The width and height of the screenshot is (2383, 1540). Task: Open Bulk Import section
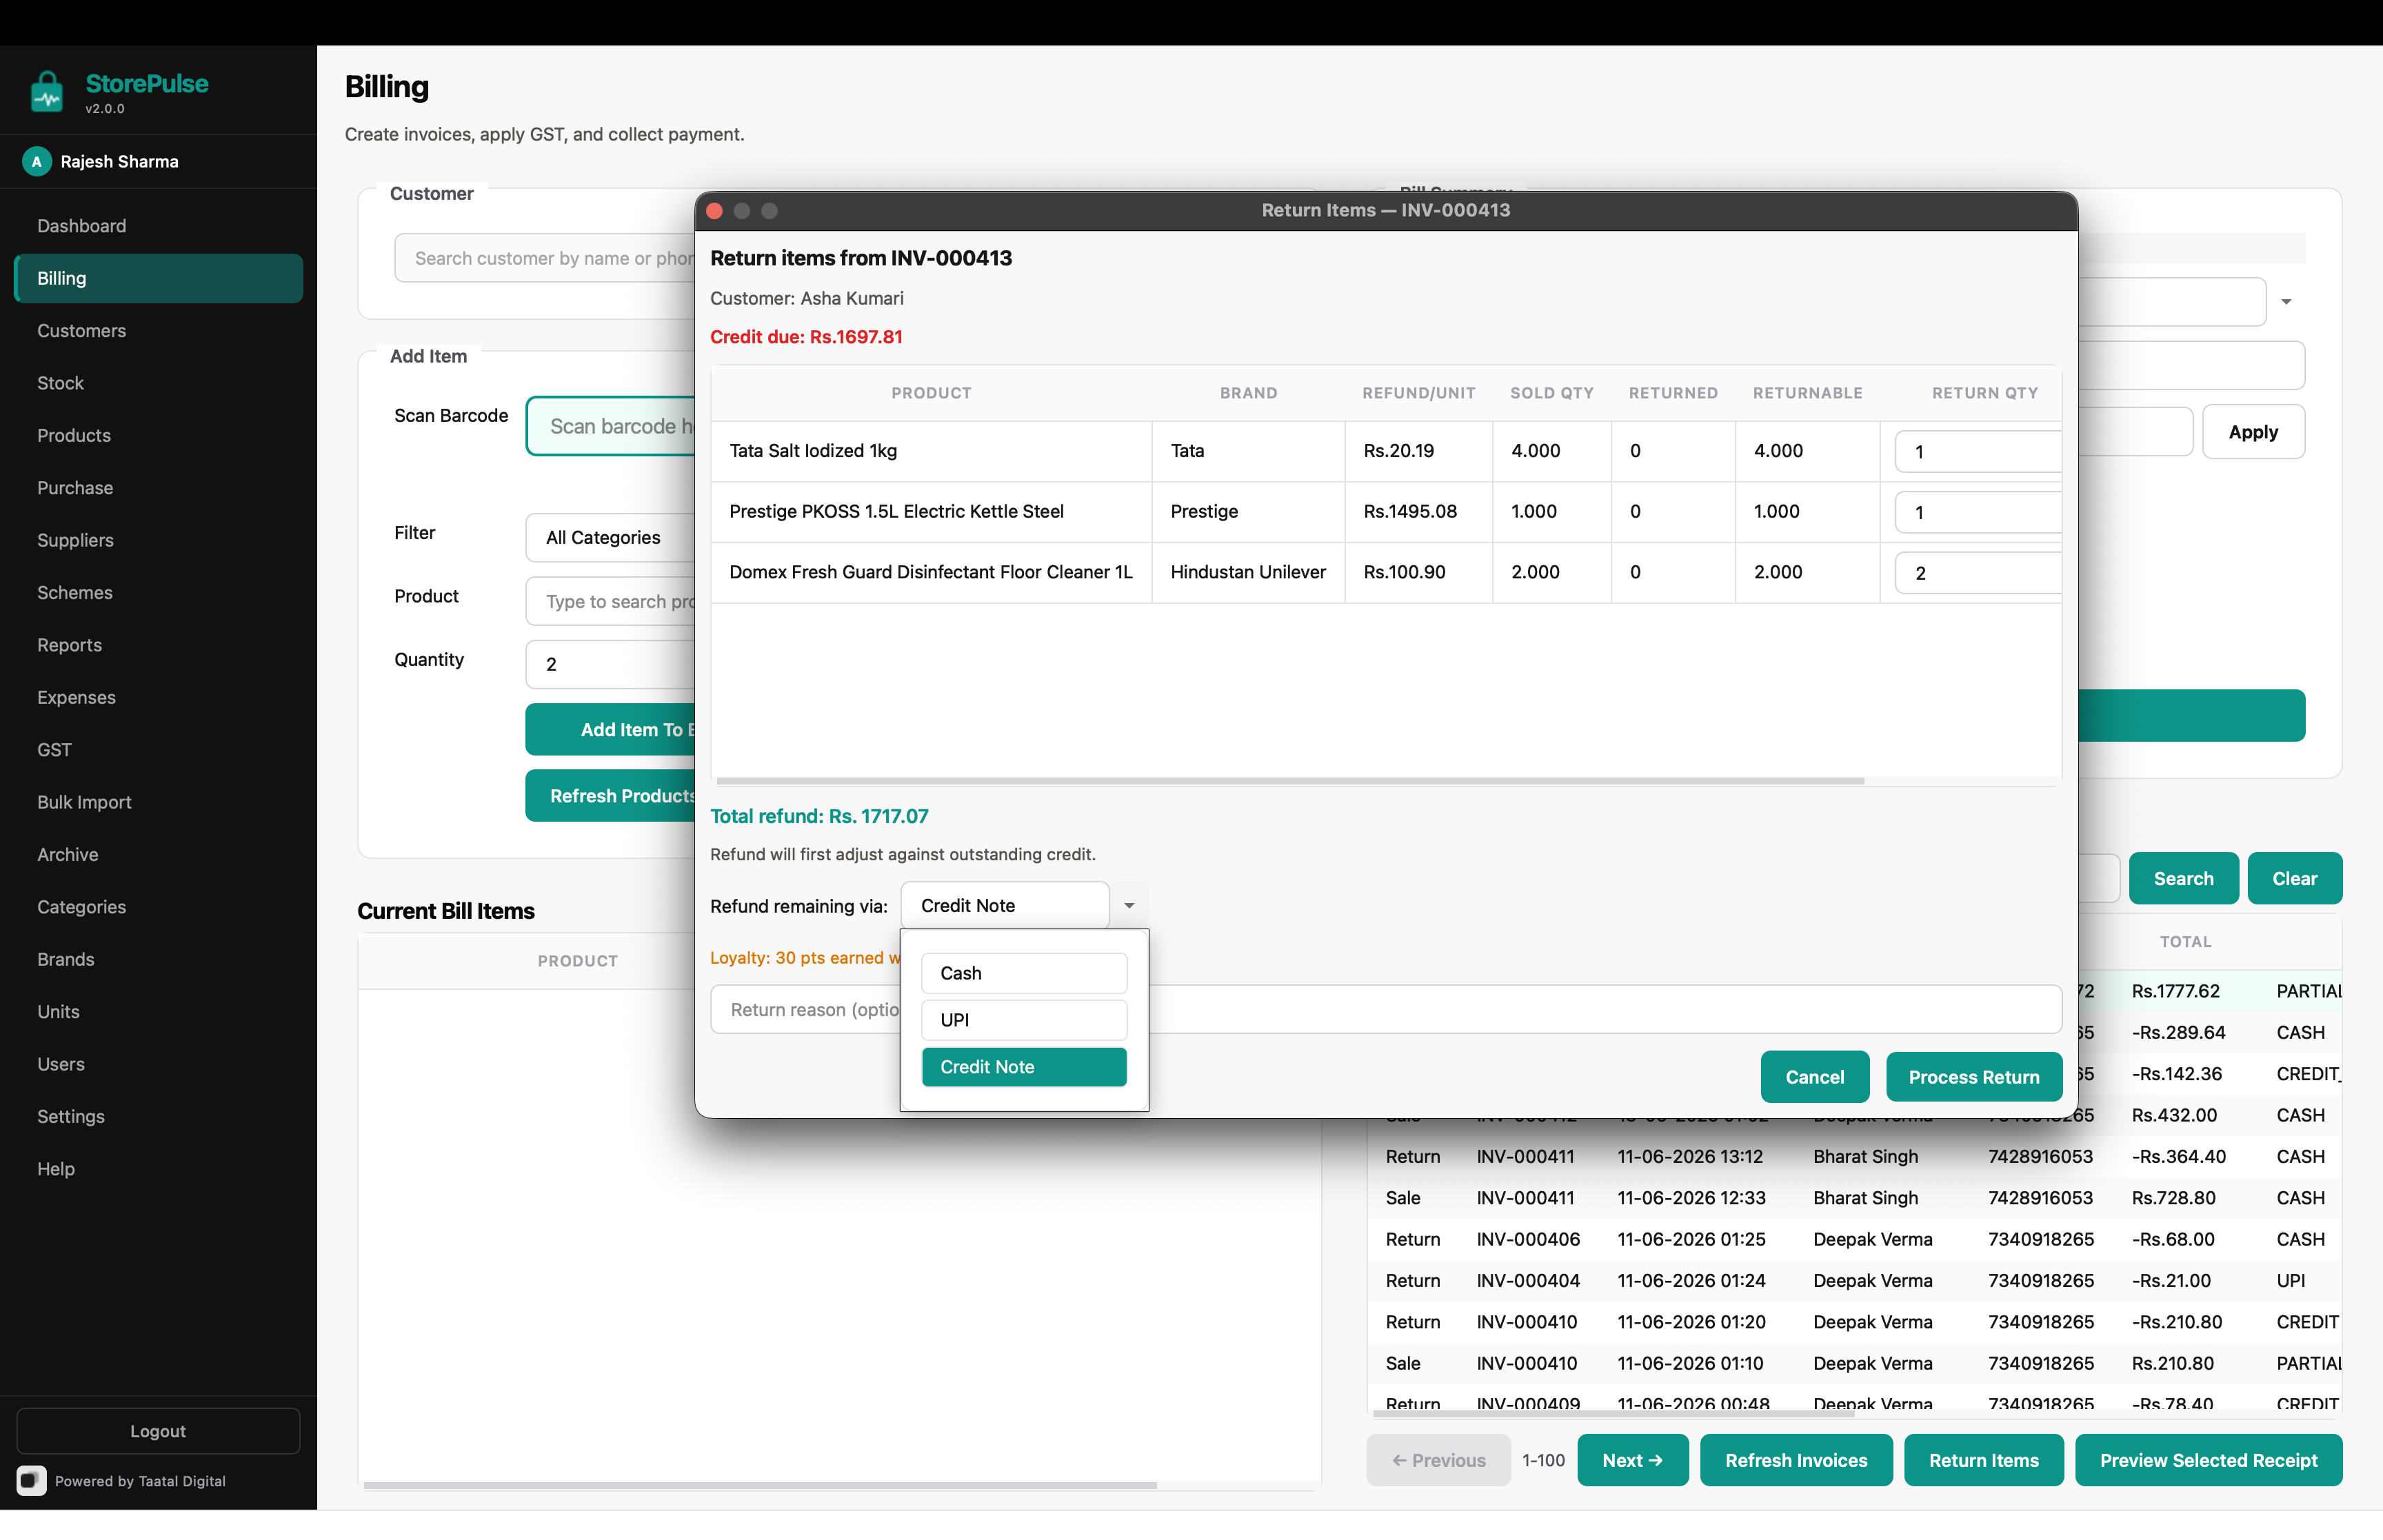(x=158, y=802)
